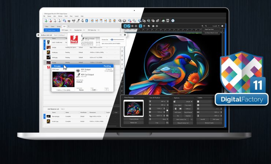Click the reset icon next to the scale field
The width and height of the screenshot is (271, 164).
point(167,116)
